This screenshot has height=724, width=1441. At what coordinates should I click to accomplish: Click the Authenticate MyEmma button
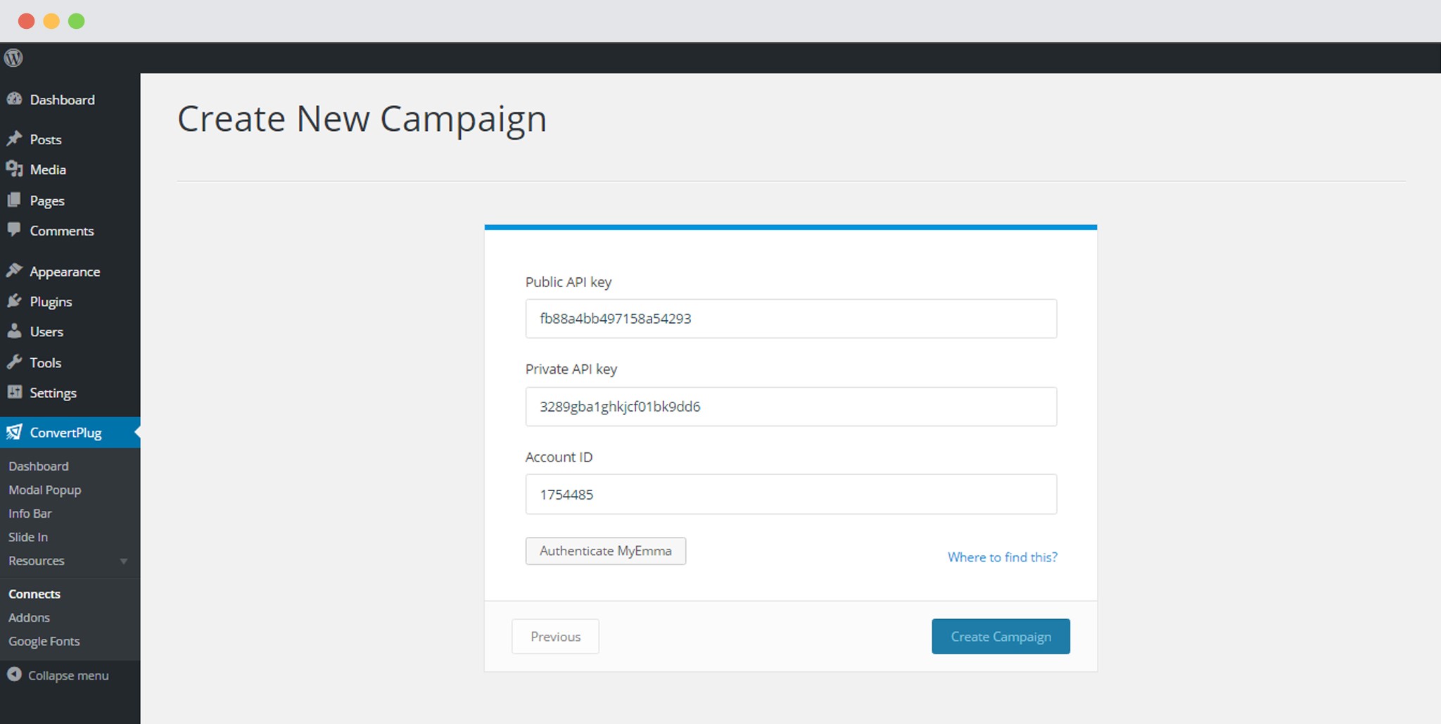[606, 551]
